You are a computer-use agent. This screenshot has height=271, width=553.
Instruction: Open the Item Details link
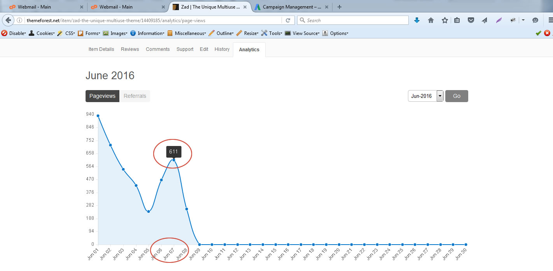click(x=101, y=49)
